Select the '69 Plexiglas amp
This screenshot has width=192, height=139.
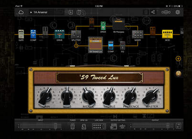(118, 24)
